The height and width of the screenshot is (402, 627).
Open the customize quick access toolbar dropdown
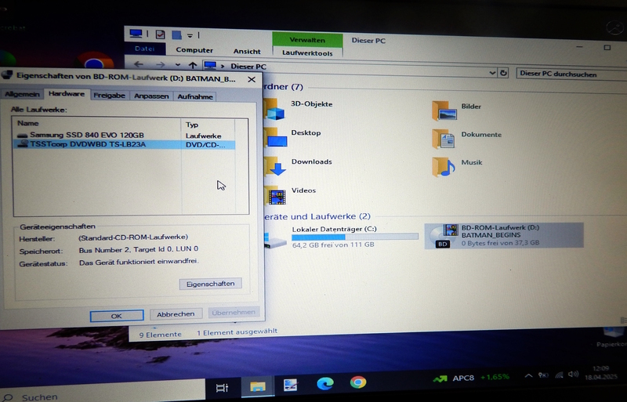tap(190, 35)
